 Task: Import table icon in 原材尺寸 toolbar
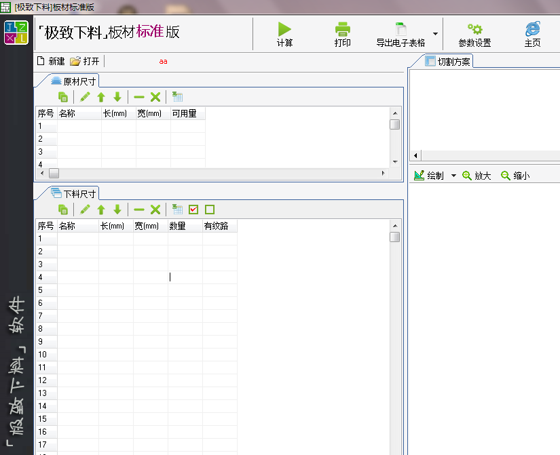click(x=177, y=97)
